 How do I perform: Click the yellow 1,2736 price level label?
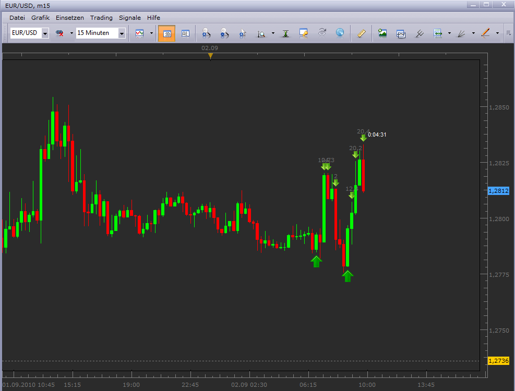499,361
